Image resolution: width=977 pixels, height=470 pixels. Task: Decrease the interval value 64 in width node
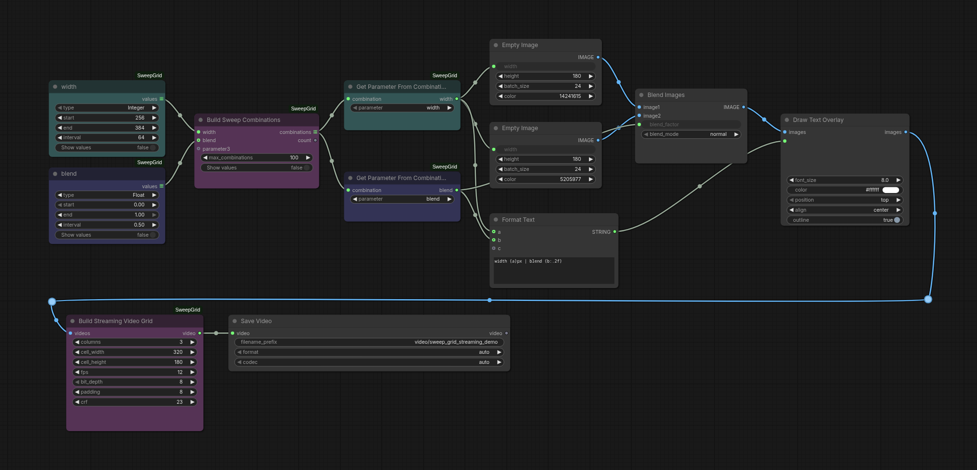click(60, 138)
